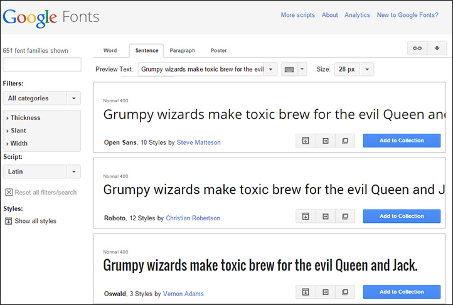Open pop-out icon for Roboto
453x305 pixels.
pyautogui.click(x=345, y=217)
